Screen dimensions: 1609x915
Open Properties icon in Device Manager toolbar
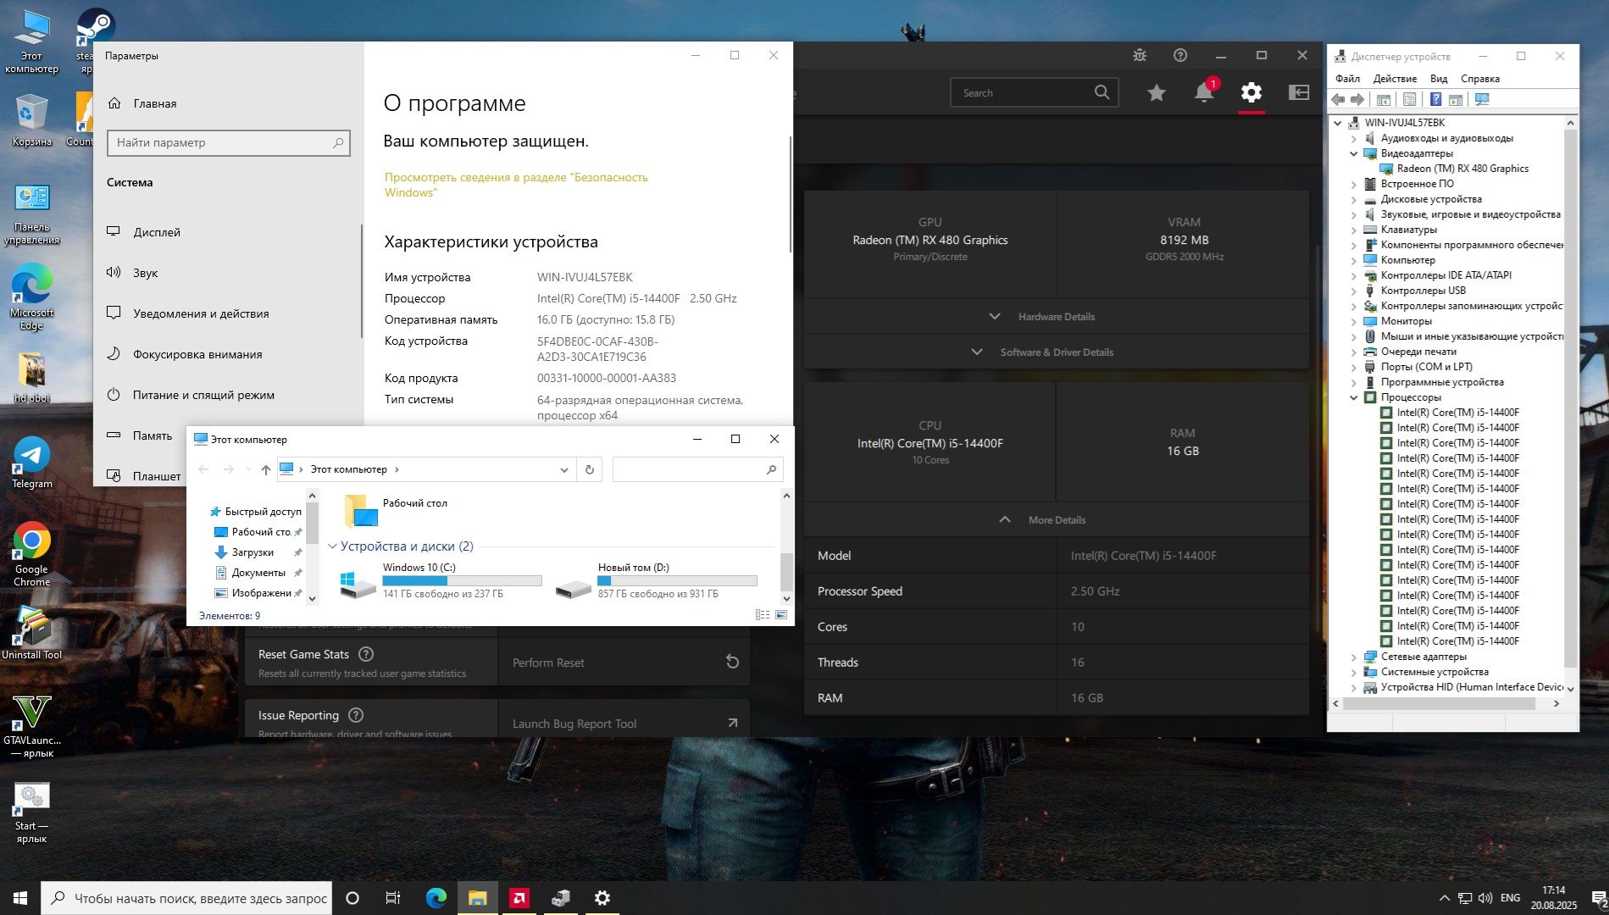pos(1409,100)
